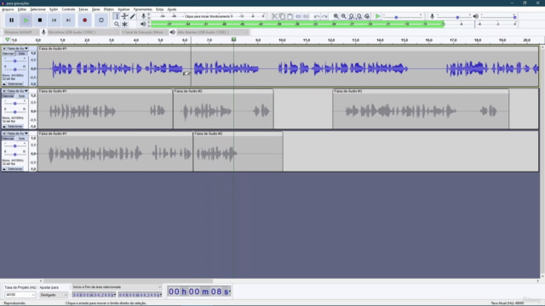Open the Editar menu
545x306 pixels.
pyautogui.click(x=22, y=9)
